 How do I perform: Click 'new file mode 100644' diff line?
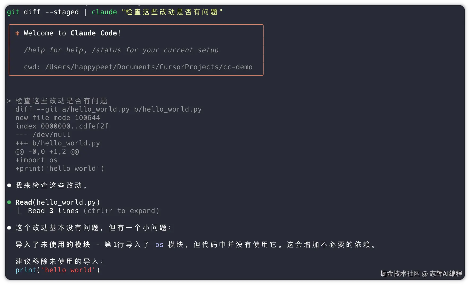[x=57, y=118]
